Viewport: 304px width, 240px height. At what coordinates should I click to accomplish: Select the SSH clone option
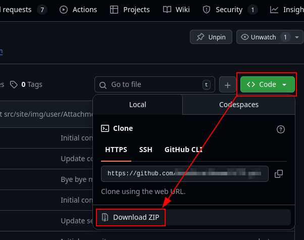point(145,150)
